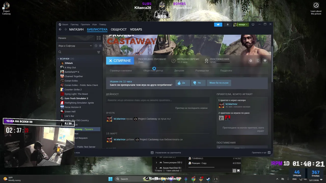This screenshot has height=183, width=326.
Task: Open game info icon for Project Castaway
Action: [x=258, y=61]
